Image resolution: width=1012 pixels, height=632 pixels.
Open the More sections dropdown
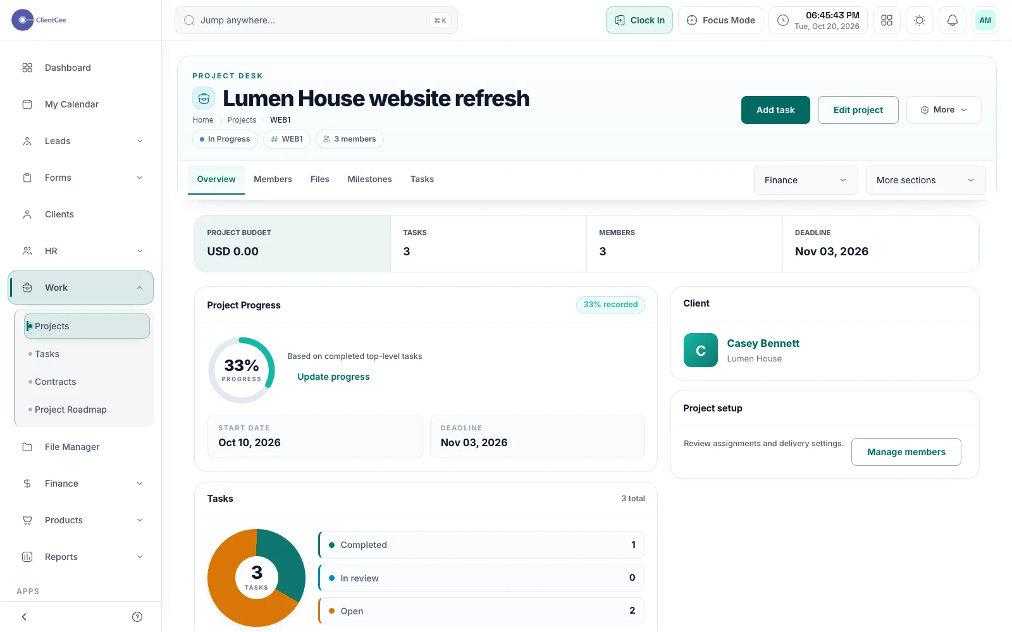[x=925, y=180]
